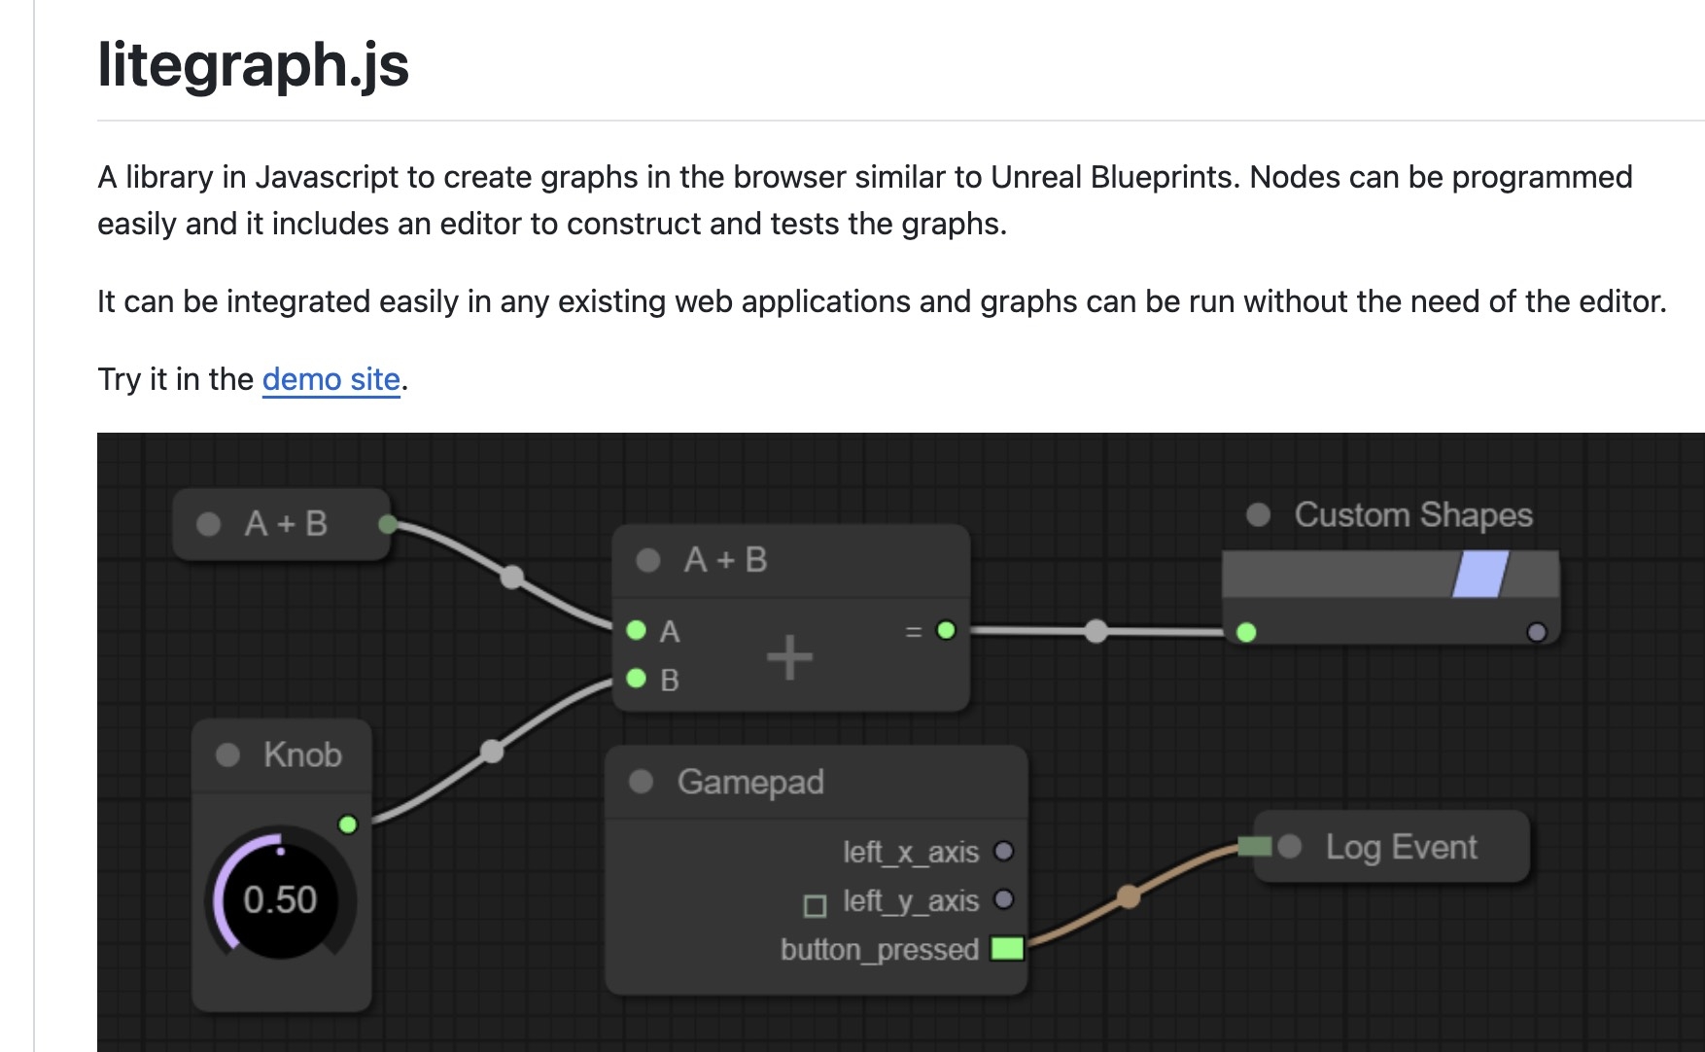
Task: Click green input slot of Custom Shapes node
Action: [1246, 633]
